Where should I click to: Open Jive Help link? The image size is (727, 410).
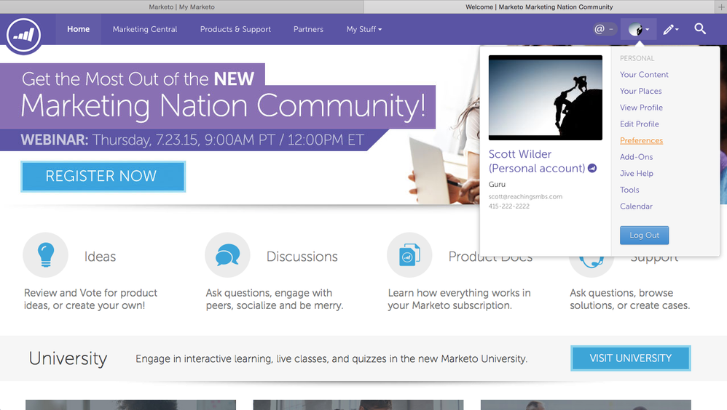637,173
